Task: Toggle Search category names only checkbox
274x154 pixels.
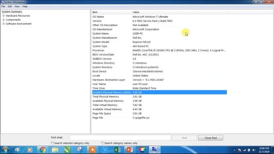Action: (102, 143)
